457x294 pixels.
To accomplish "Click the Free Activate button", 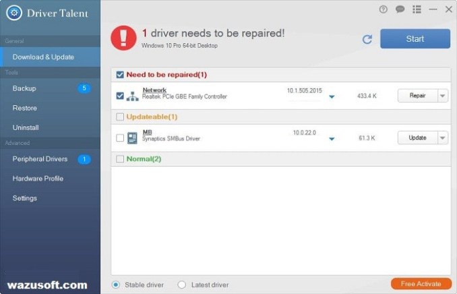I will click(421, 283).
